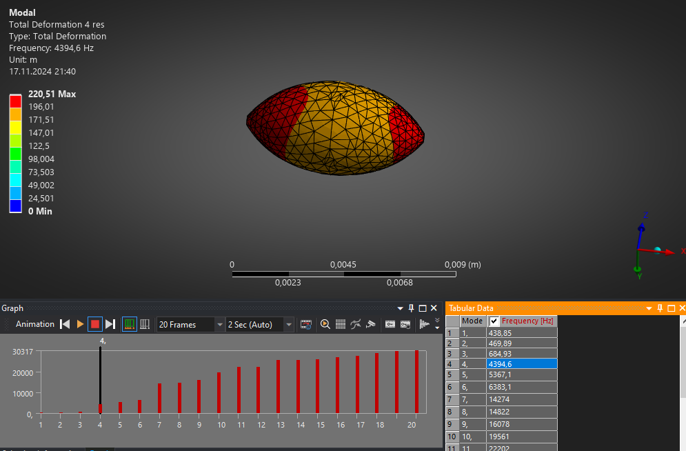Stop the animation playback

[x=95, y=324]
